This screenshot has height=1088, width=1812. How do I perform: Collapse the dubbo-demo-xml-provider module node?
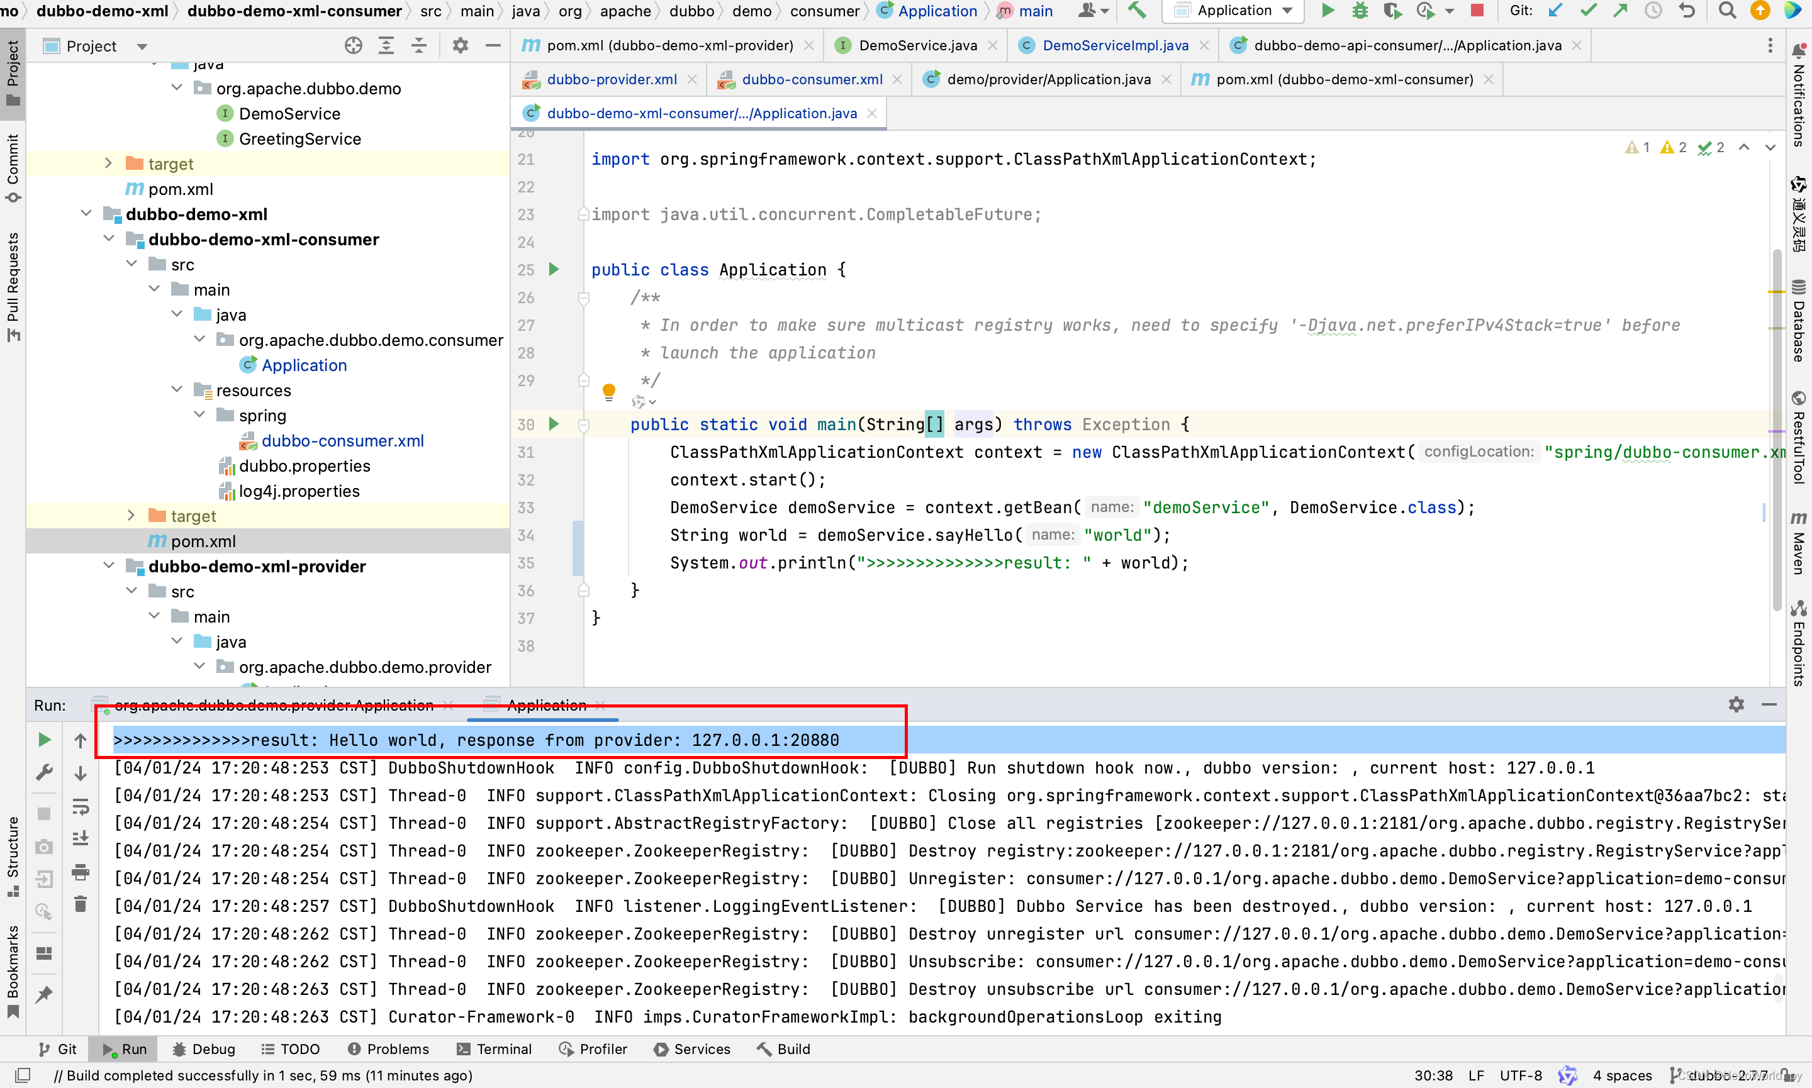(108, 565)
